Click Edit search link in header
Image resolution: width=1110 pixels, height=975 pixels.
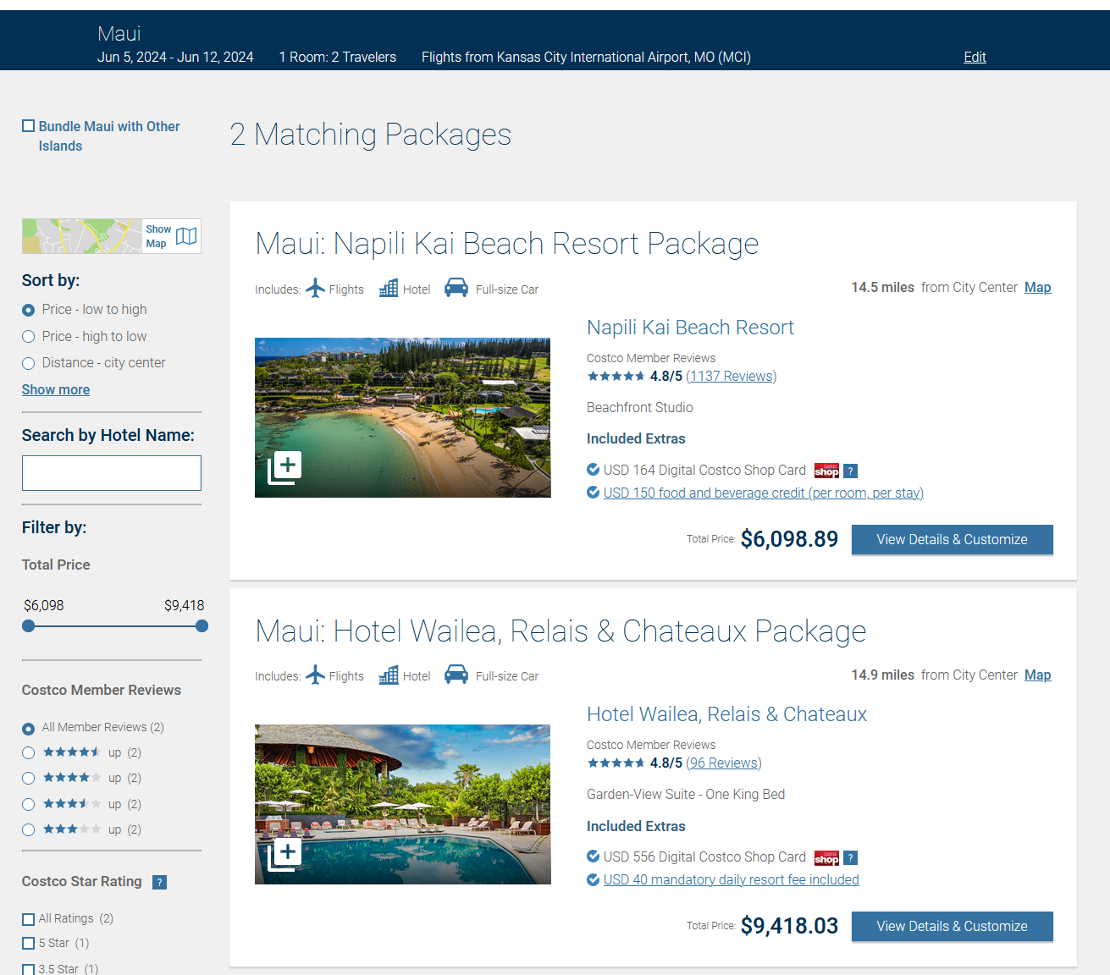point(975,57)
